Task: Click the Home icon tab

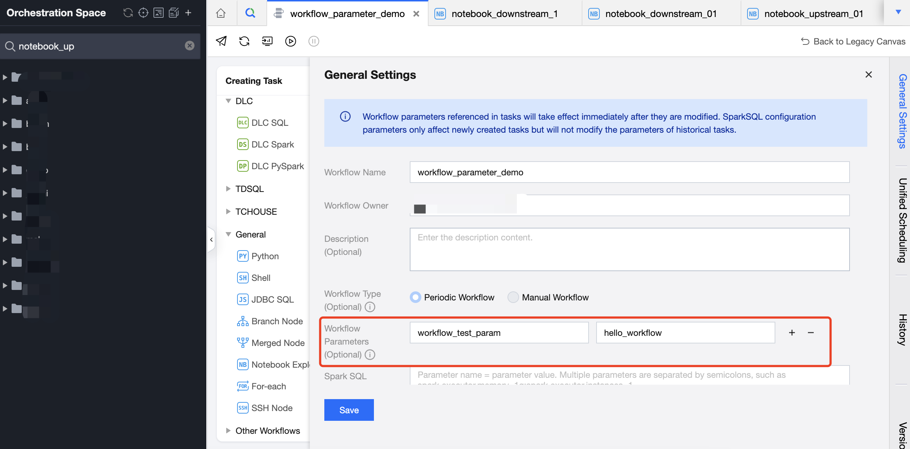Action: tap(221, 13)
